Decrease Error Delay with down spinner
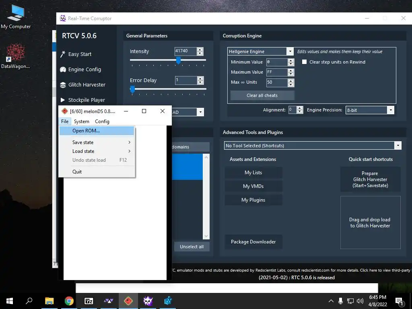Image resolution: width=412 pixels, height=309 pixels. (x=200, y=82)
